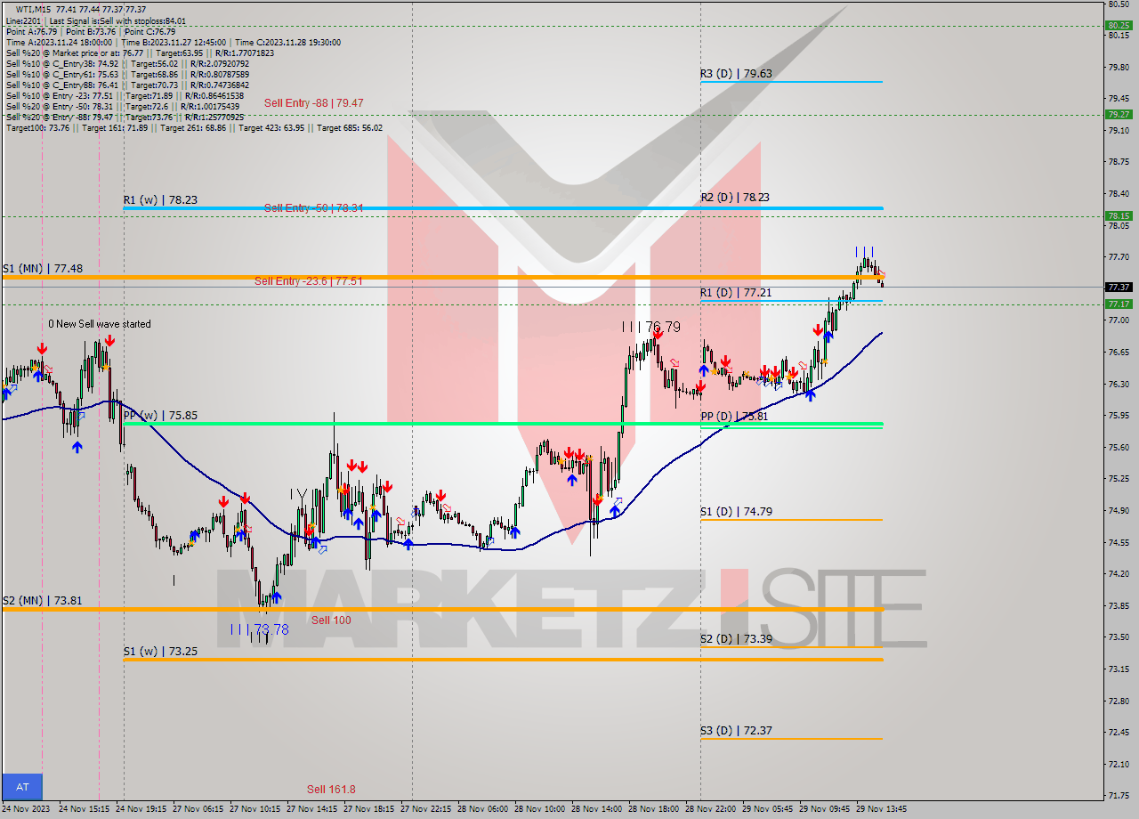This screenshot has width=1139, height=819.
Task: Select the '0 New Sell wave started' text
Action: 98,324
